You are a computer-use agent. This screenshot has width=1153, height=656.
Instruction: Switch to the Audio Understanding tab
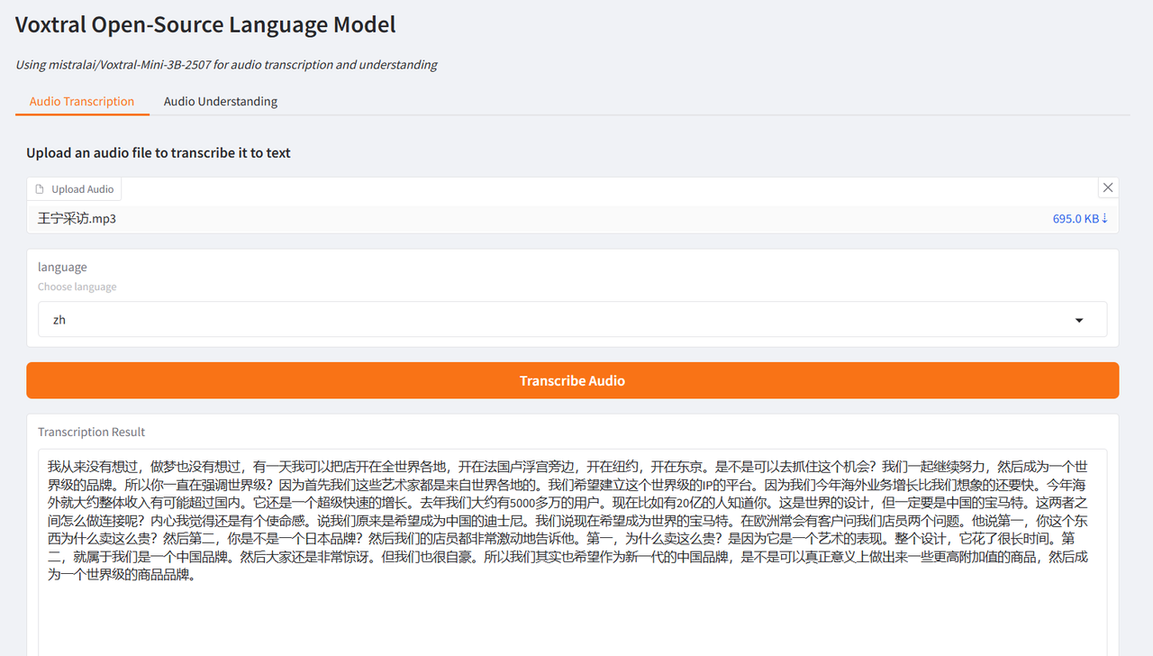click(220, 102)
